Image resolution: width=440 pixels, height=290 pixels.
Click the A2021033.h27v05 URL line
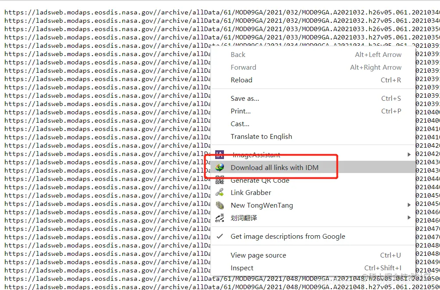[x=222, y=37]
